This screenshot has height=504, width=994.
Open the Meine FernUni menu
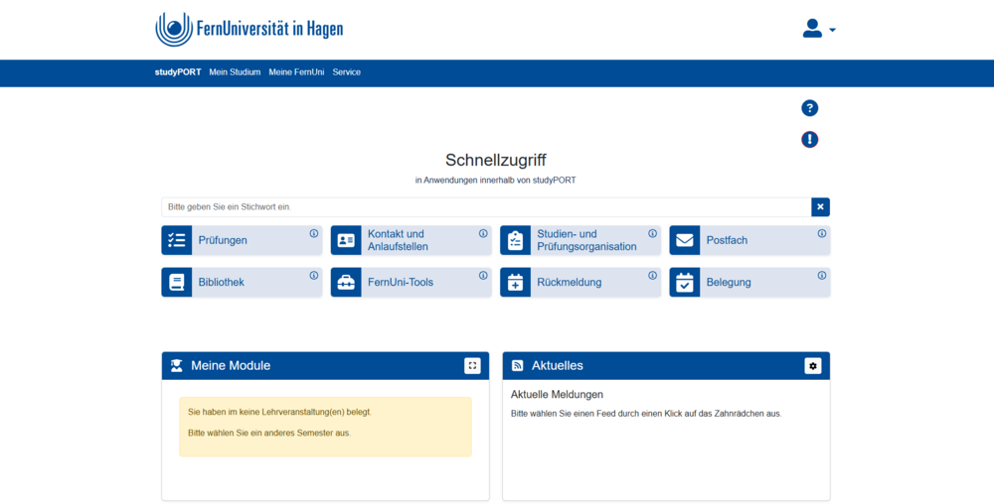(x=296, y=72)
